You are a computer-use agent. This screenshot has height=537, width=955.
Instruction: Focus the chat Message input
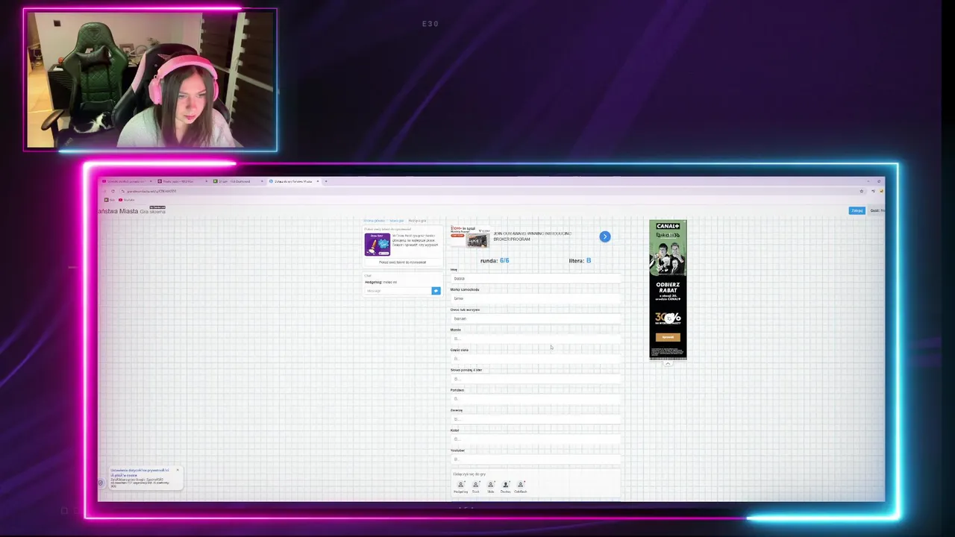pyautogui.click(x=398, y=291)
